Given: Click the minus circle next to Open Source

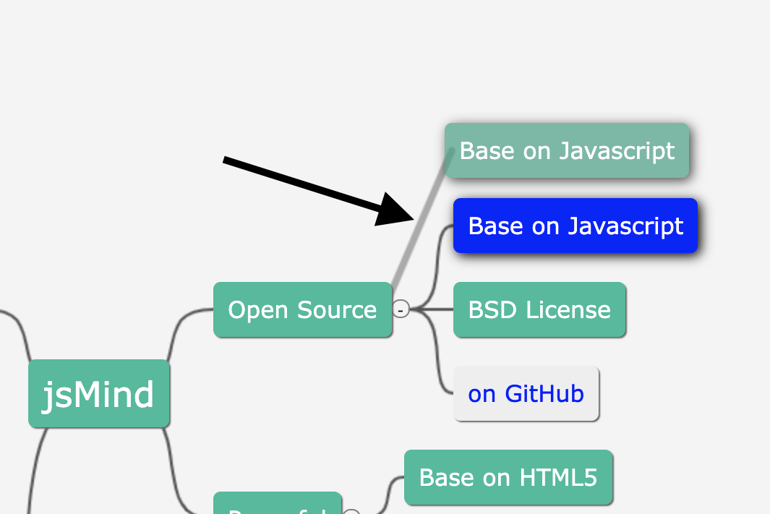Looking at the screenshot, I should 401,309.
